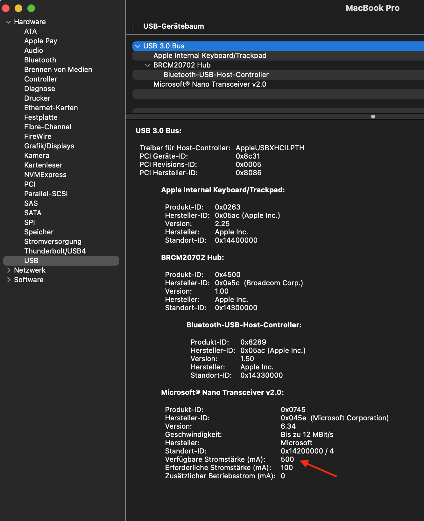This screenshot has width=424, height=521.
Task: Click the red close window button
Action: point(6,8)
